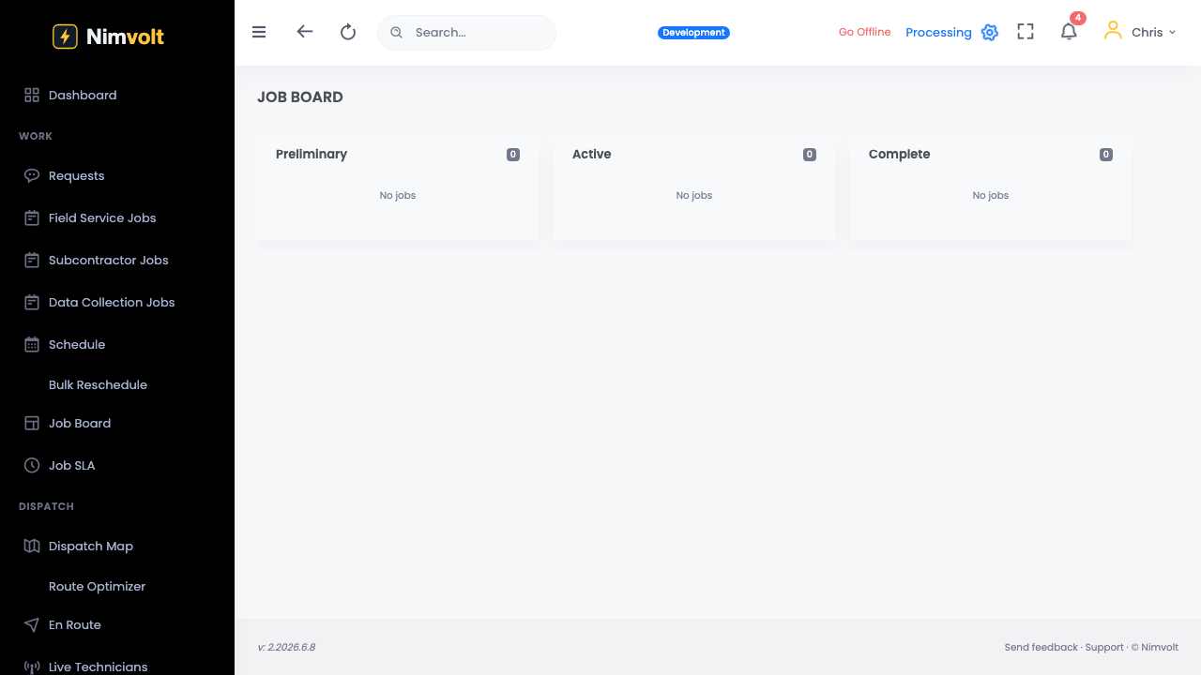This screenshot has height=675, width=1201.
Task: Click the Live Technicians broadcast icon
Action: pos(32,667)
